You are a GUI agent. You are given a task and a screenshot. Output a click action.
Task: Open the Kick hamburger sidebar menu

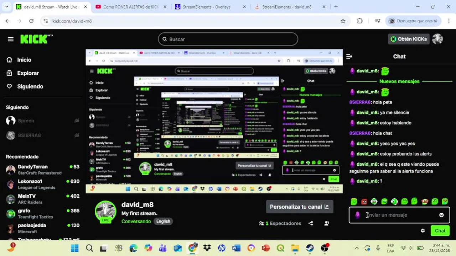point(11,39)
